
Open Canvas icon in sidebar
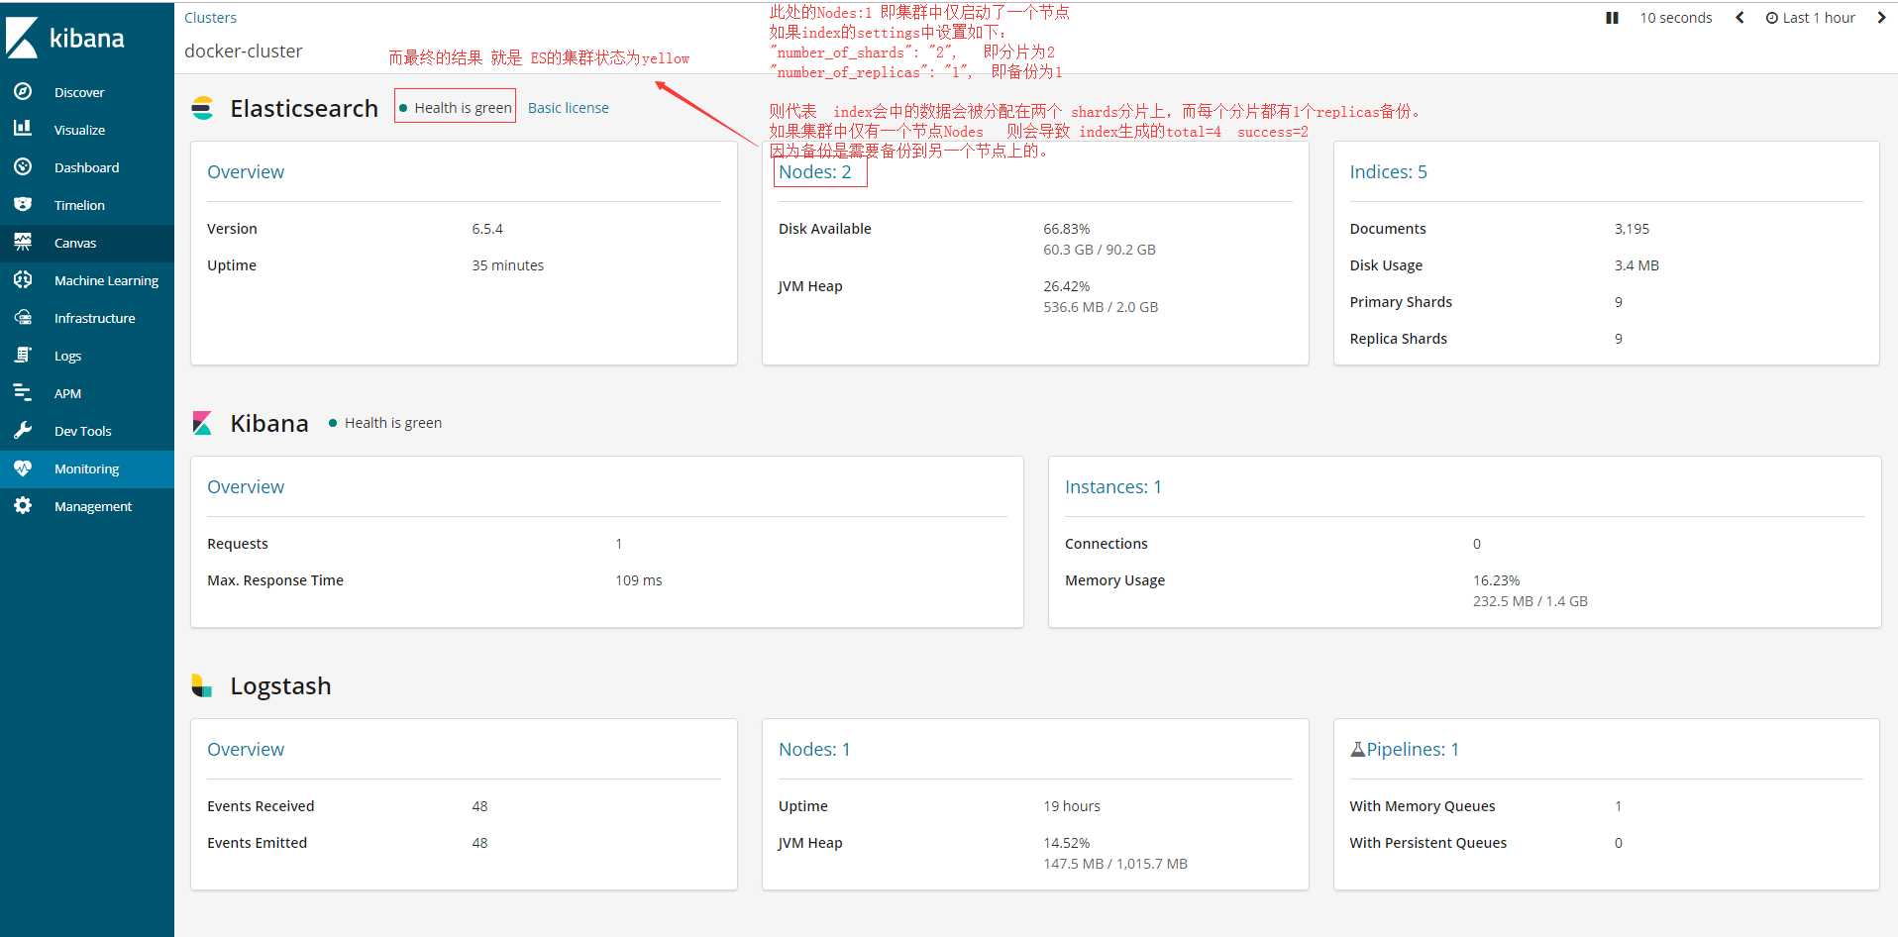point(23,242)
